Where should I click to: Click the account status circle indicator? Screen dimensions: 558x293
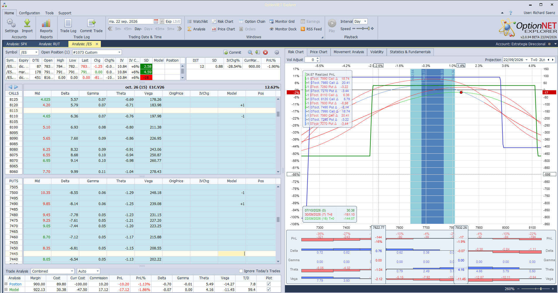pos(549,44)
